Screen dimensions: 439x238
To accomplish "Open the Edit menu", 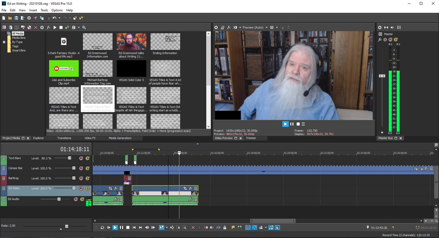I will point(13,10).
